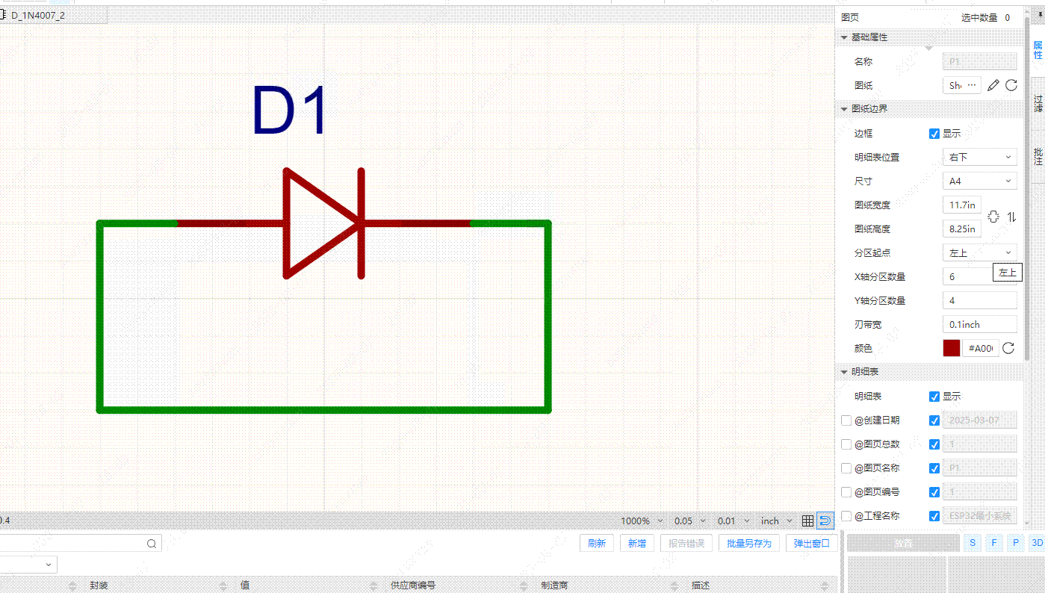
Task: Open the 1000% zoom level dropdown
Action: pos(642,521)
